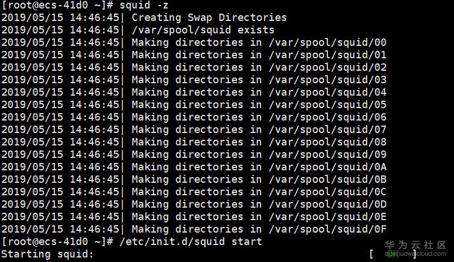Click the path /var/spool/squid/0D
Viewport: 454px width, 262px height.
pos(327,204)
